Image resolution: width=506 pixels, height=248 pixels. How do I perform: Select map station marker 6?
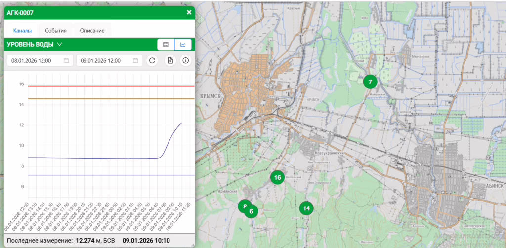pos(252,211)
